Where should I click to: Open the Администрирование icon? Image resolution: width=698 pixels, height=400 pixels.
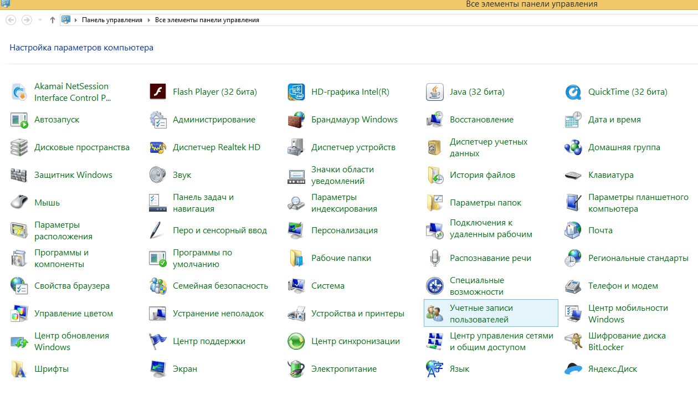(x=158, y=120)
